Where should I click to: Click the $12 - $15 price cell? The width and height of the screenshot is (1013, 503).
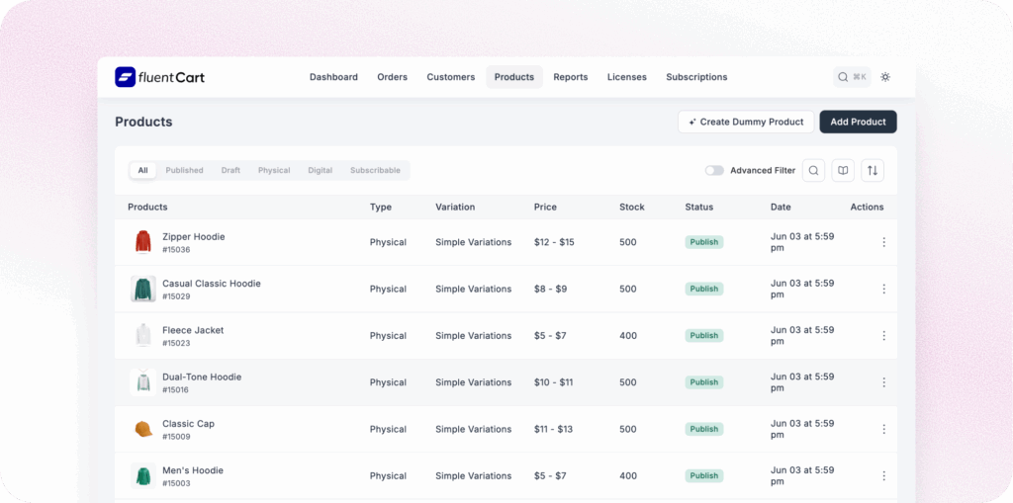(554, 242)
